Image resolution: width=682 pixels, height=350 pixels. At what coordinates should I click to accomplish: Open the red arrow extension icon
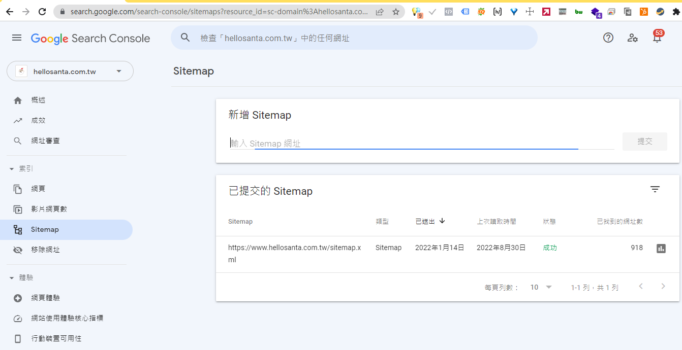pos(546,12)
